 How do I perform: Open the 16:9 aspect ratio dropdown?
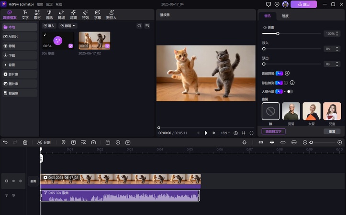[225, 133]
